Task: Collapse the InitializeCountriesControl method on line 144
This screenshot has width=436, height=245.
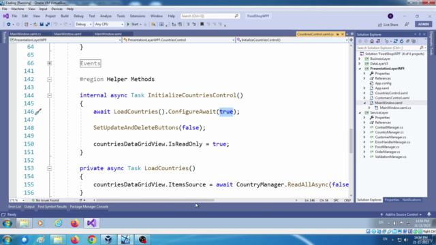Action: (49, 95)
